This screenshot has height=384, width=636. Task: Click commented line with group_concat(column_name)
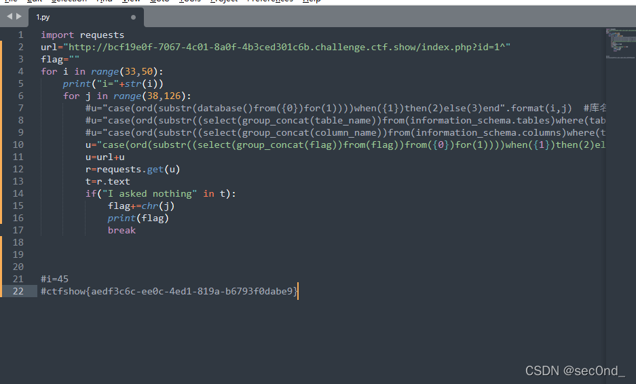(345, 132)
